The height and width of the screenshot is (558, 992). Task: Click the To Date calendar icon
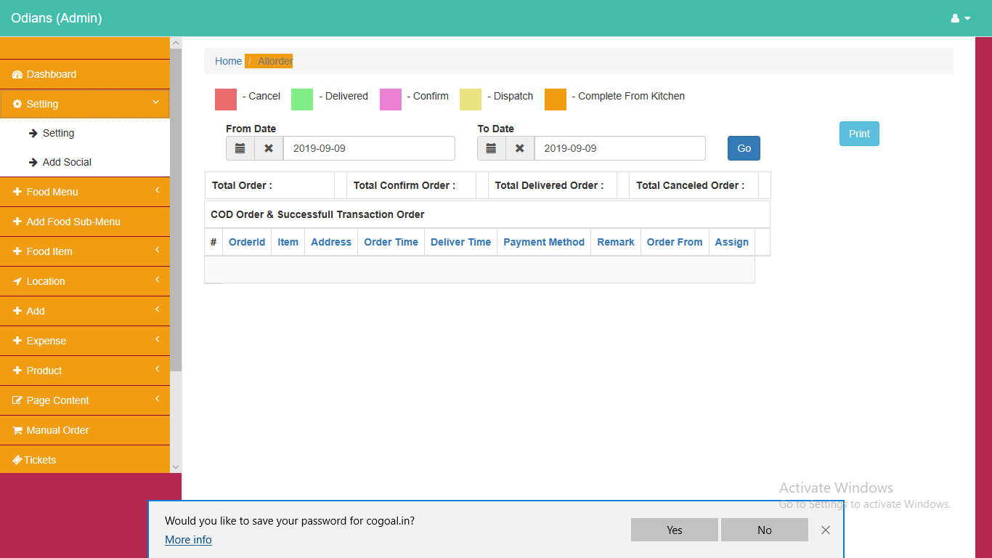tap(491, 148)
